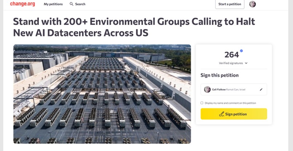Viewport: 293px width, 151px height.
Task: Click the 'Sign petition' button text
Action: pyautogui.click(x=236, y=114)
